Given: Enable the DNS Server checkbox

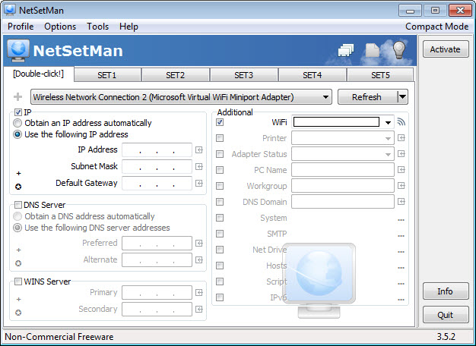Looking at the screenshot, I should click(18, 205).
